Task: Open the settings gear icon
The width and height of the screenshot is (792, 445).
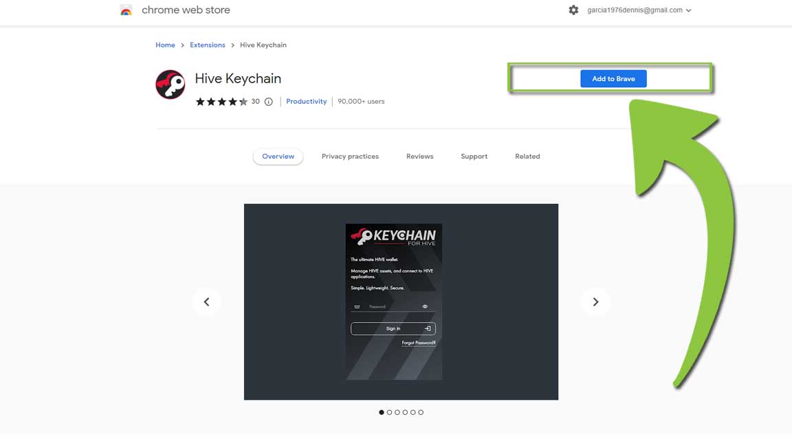Action: coord(573,10)
